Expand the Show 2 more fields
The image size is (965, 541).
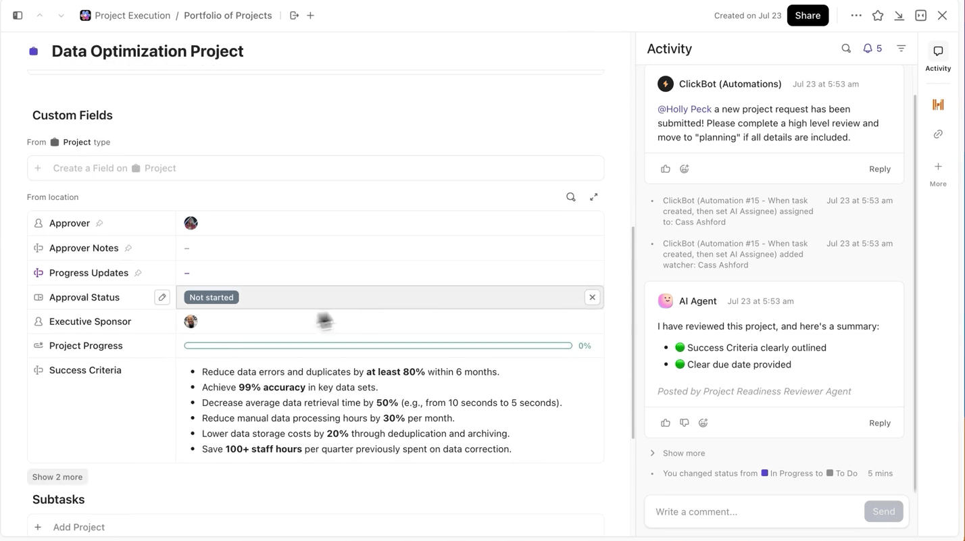(57, 477)
